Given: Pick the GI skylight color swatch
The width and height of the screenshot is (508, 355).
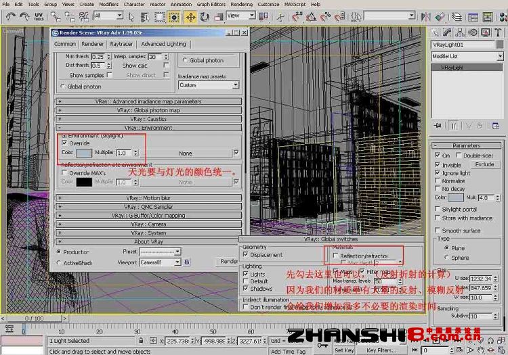Looking at the screenshot, I should tap(84, 152).
